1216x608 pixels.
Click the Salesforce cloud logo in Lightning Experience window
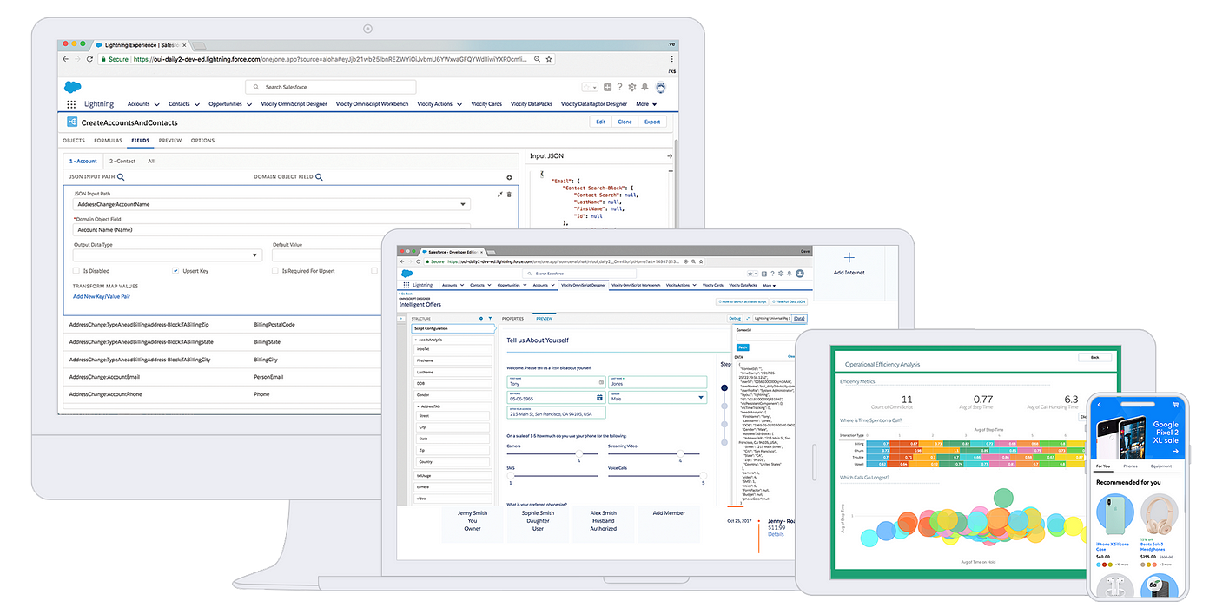pos(72,87)
